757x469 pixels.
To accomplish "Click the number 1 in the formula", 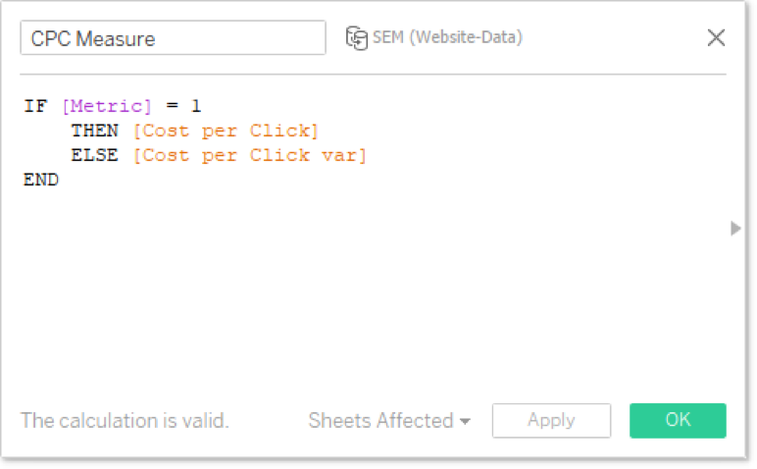I will [x=195, y=106].
